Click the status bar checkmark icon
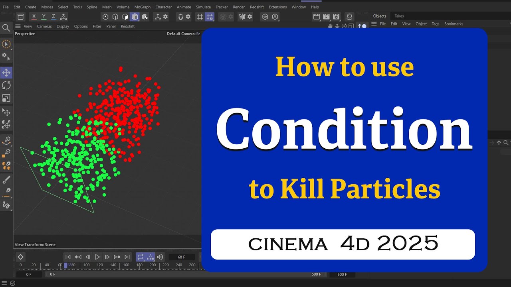The height and width of the screenshot is (287, 511). [x=12, y=283]
